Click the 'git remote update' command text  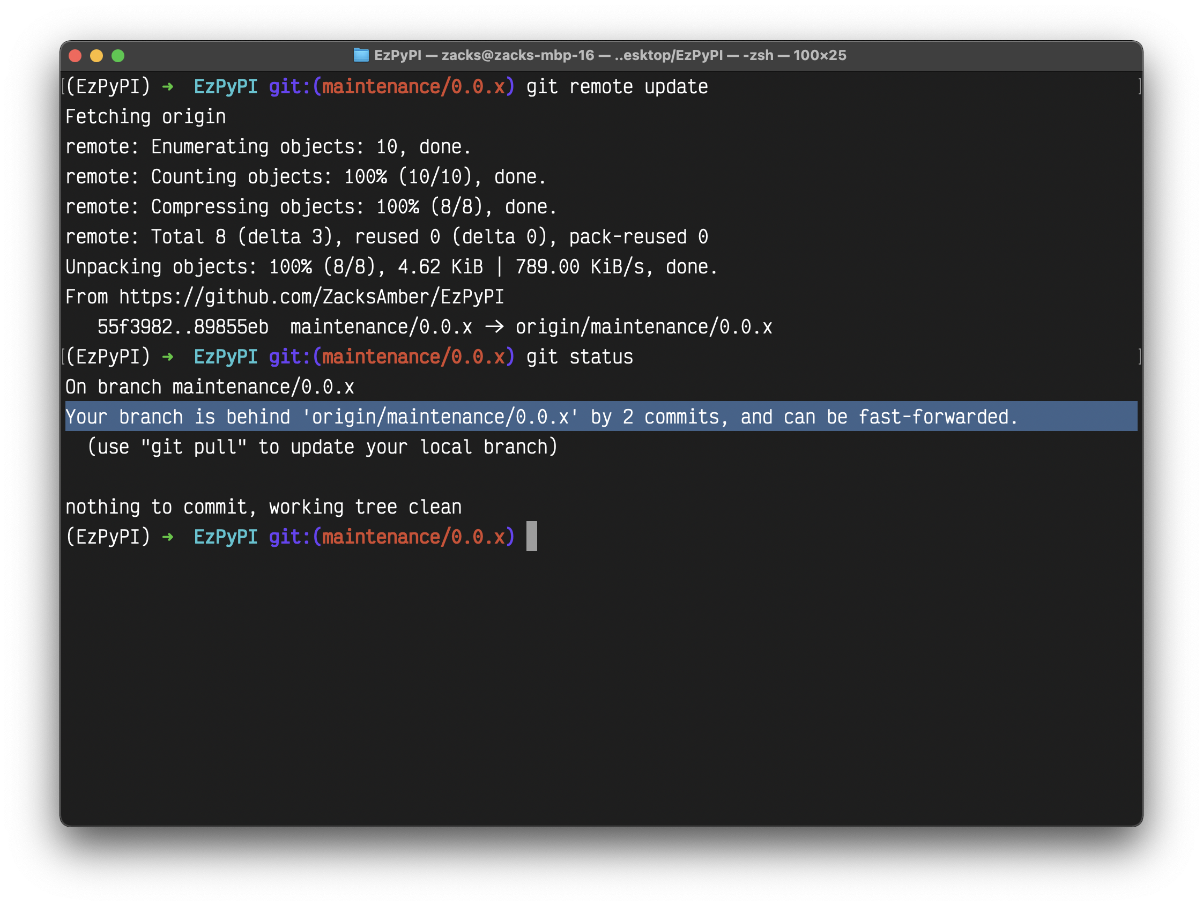pos(617,87)
